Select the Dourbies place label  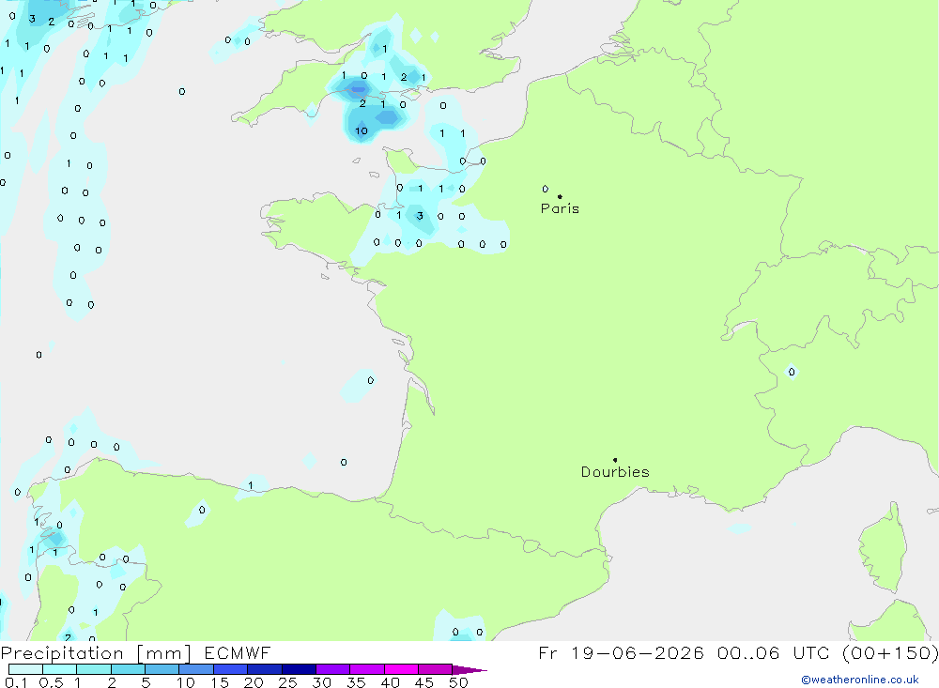615,472
